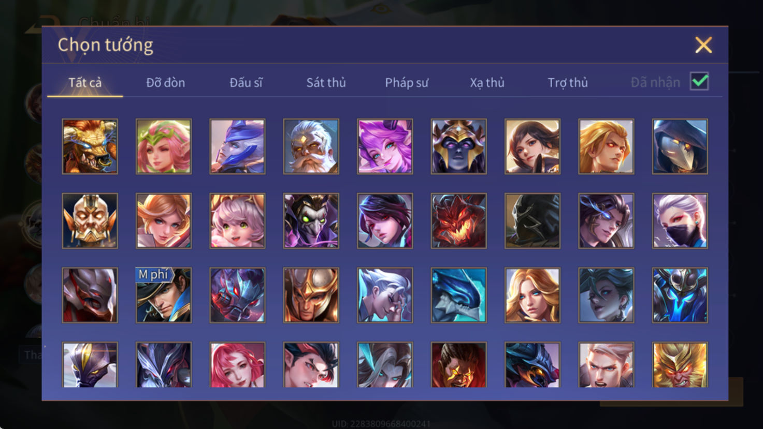Toggle the 'Đã nhận' checkbox
This screenshot has height=429, width=763.
click(699, 82)
